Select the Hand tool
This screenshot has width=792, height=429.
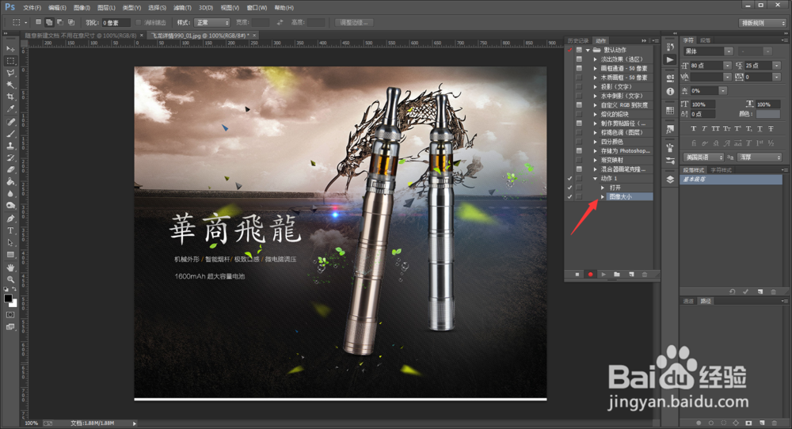tap(10, 268)
